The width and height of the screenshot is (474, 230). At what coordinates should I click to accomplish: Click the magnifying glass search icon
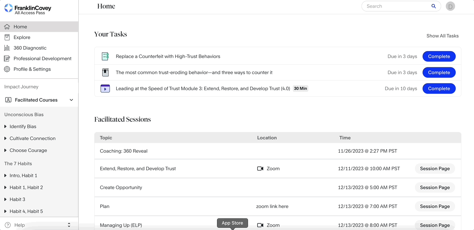(x=434, y=6)
